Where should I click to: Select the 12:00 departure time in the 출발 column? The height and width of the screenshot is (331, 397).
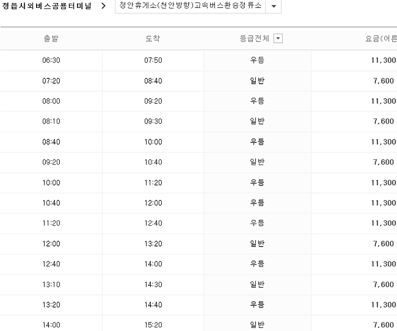[x=51, y=244]
